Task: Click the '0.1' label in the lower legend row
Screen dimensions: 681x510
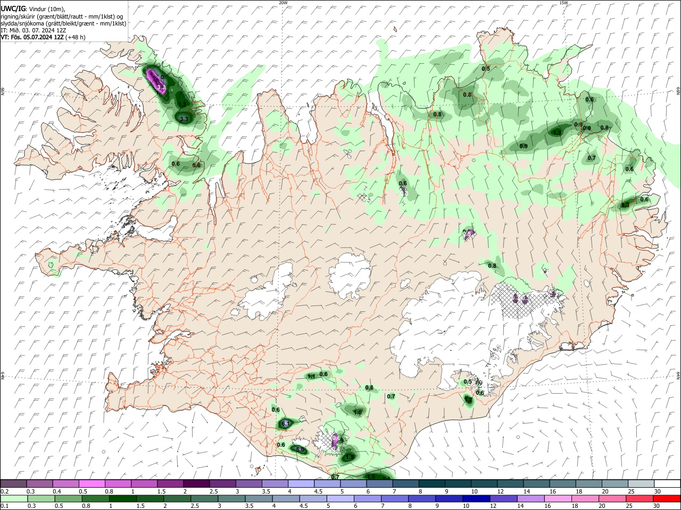Action: [5, 506]
